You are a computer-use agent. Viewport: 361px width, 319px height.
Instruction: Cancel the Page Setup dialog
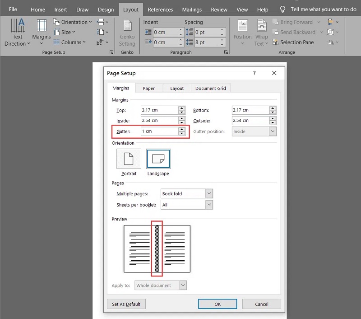262,304
